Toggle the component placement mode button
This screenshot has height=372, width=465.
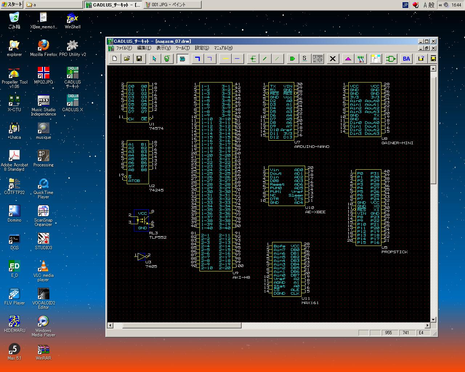[x=182, y=58]
